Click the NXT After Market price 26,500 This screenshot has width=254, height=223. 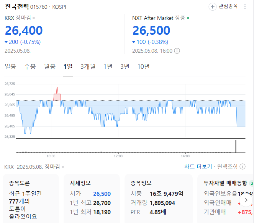point(151,31)
